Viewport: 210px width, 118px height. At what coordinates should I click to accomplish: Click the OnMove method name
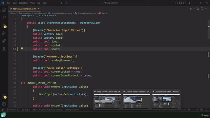(56, 87)
